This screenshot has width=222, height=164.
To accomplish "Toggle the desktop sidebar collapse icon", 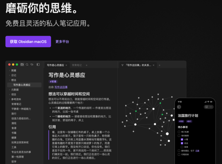I will [x=38, y=65].
